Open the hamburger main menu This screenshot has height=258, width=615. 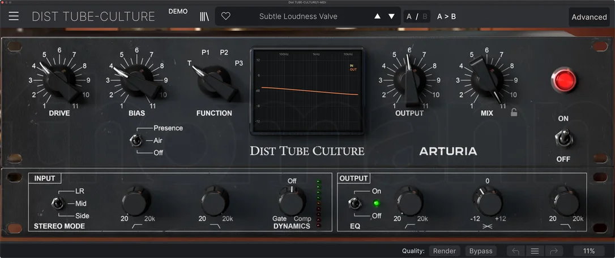click(14, 16)
